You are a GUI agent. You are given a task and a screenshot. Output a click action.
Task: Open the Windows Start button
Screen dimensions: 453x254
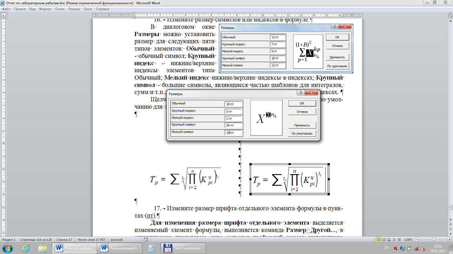[x=8, y=248]
